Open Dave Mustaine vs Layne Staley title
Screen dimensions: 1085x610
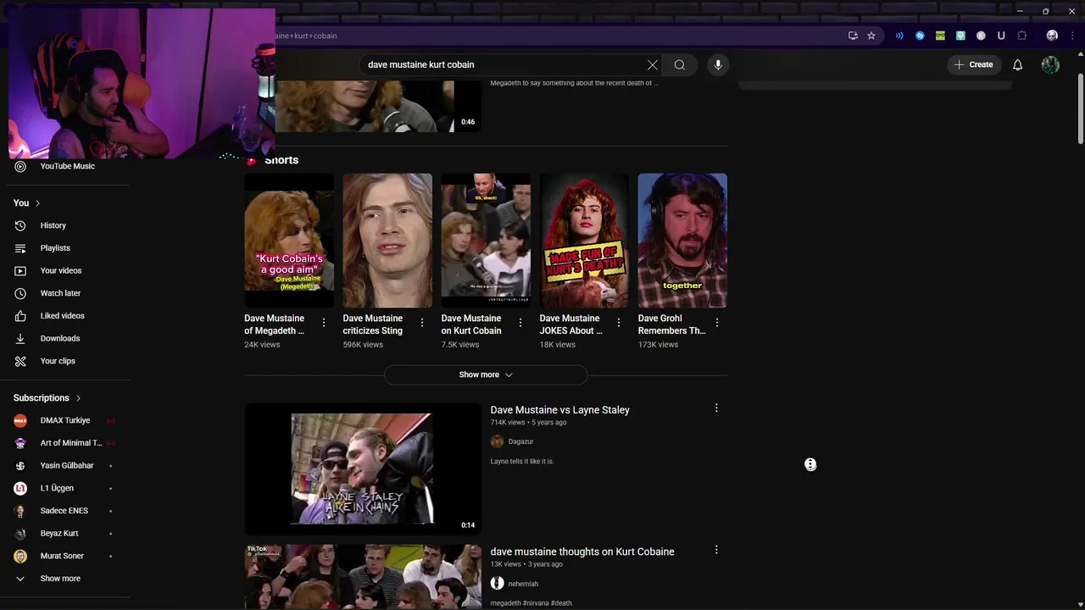(x=559, y=410)
